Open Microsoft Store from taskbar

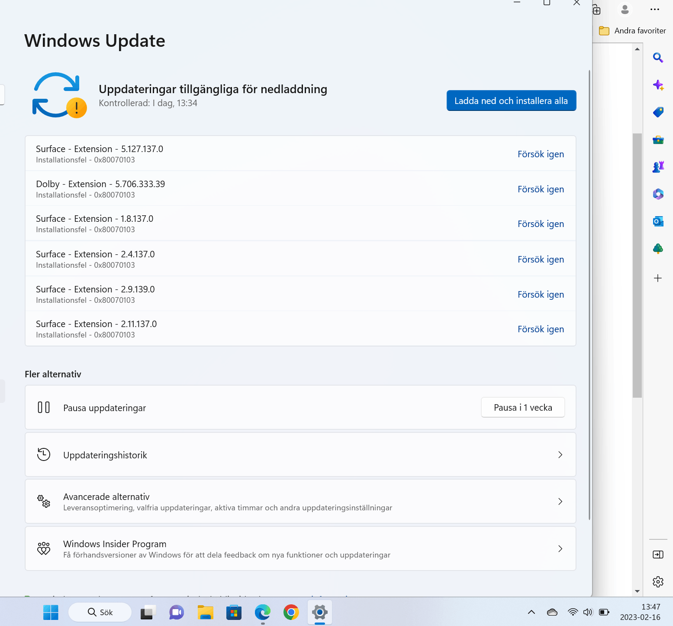[x=234, y=612]
